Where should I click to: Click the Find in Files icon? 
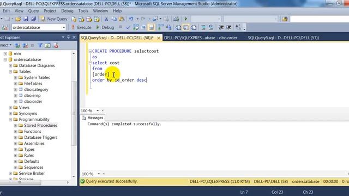tap(285, 19)
